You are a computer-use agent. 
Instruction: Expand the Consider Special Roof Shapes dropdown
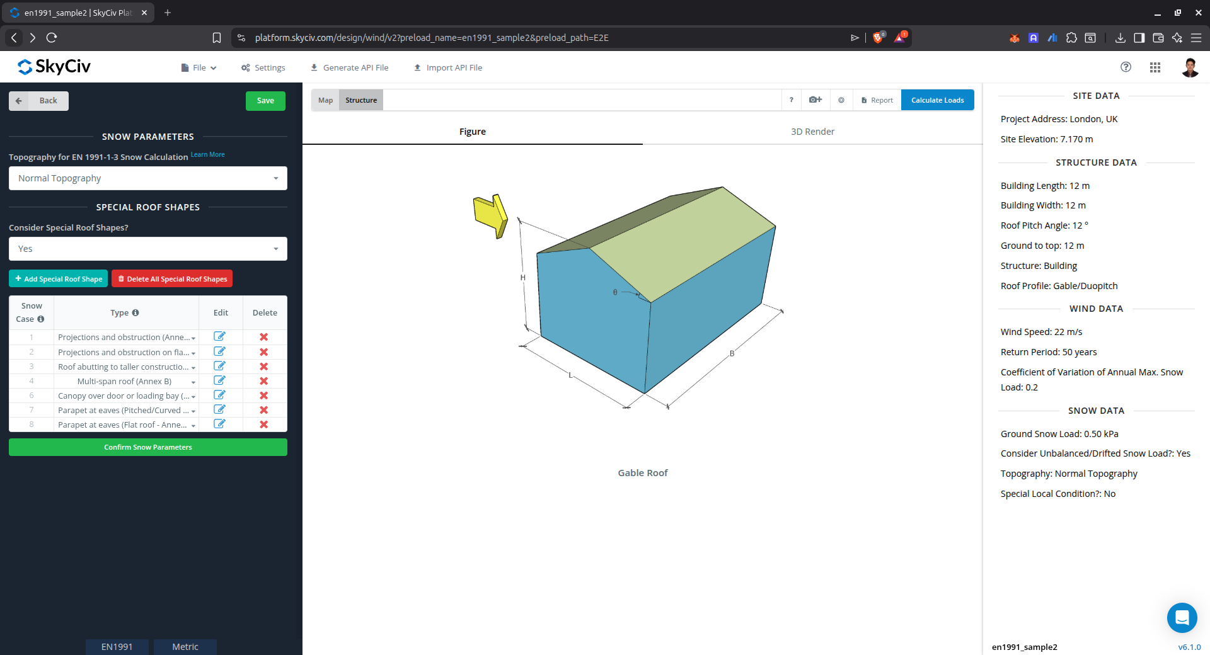tap(148, 249)
